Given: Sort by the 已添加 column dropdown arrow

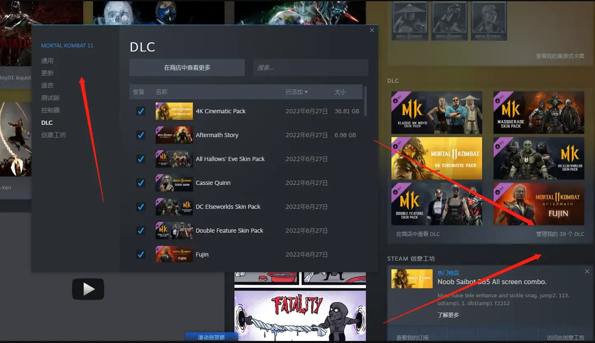Looking at the screenshot, I should pos(306,92).
